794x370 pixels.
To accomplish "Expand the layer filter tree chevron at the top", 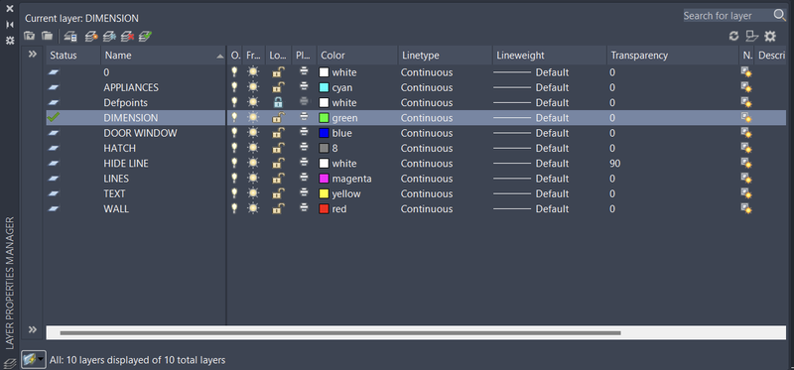I will click(x=33, y=54).
